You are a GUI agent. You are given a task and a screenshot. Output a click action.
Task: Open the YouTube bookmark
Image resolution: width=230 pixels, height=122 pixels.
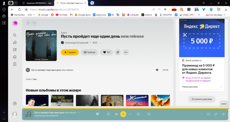[x=61, y=15]
